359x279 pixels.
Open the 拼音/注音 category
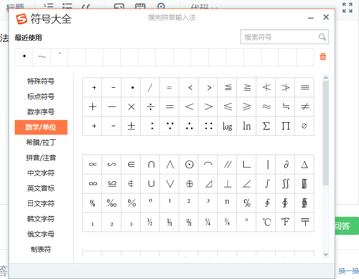pyautogui.click(x=41, y=158)
